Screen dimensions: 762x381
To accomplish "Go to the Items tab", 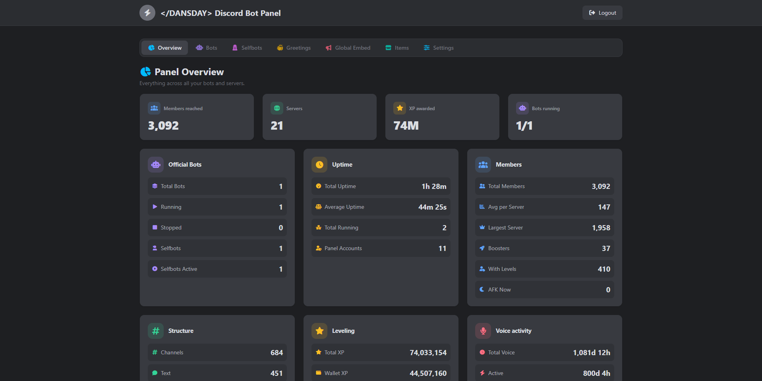I will pyautogui.click(x=397, y=48).
